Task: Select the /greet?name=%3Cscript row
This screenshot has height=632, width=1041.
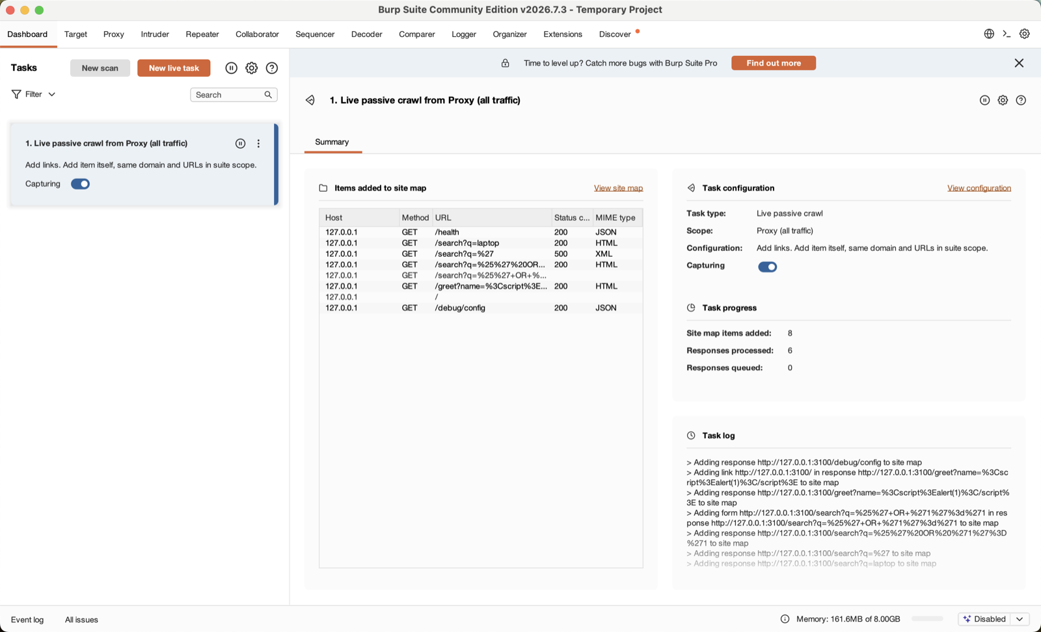Action: (481, 286)
